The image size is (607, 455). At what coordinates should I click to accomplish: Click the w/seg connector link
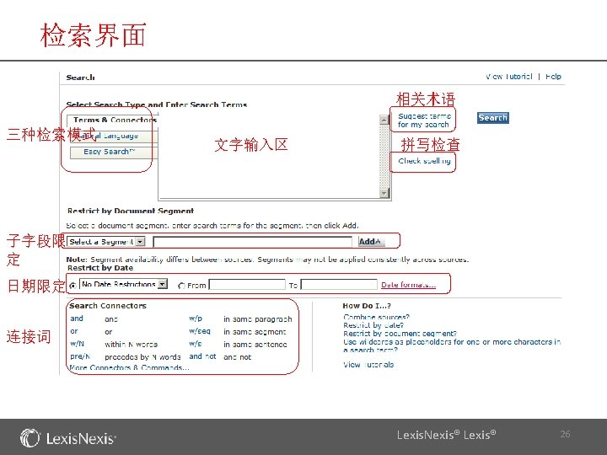pyautogui.click(x=200, y=331)
